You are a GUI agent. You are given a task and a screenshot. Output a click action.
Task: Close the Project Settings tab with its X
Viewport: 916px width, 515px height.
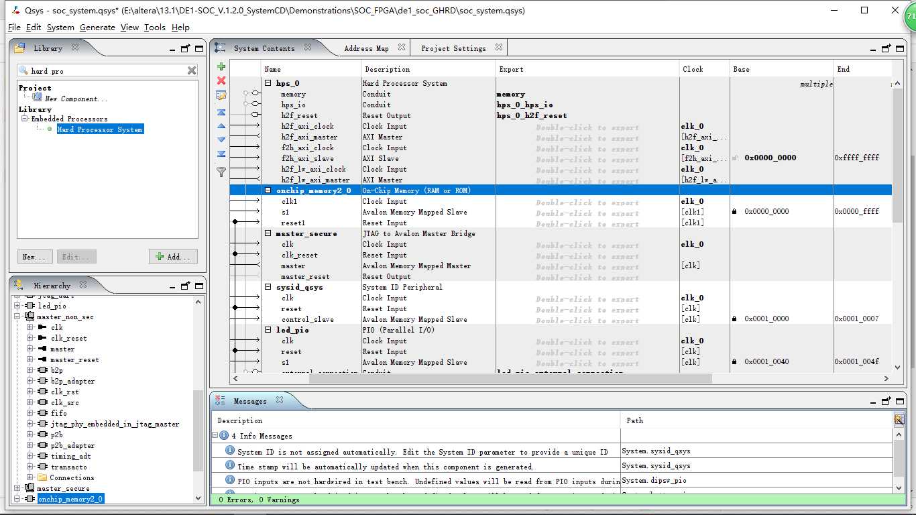pyautogui.click(x=499, y=48)
